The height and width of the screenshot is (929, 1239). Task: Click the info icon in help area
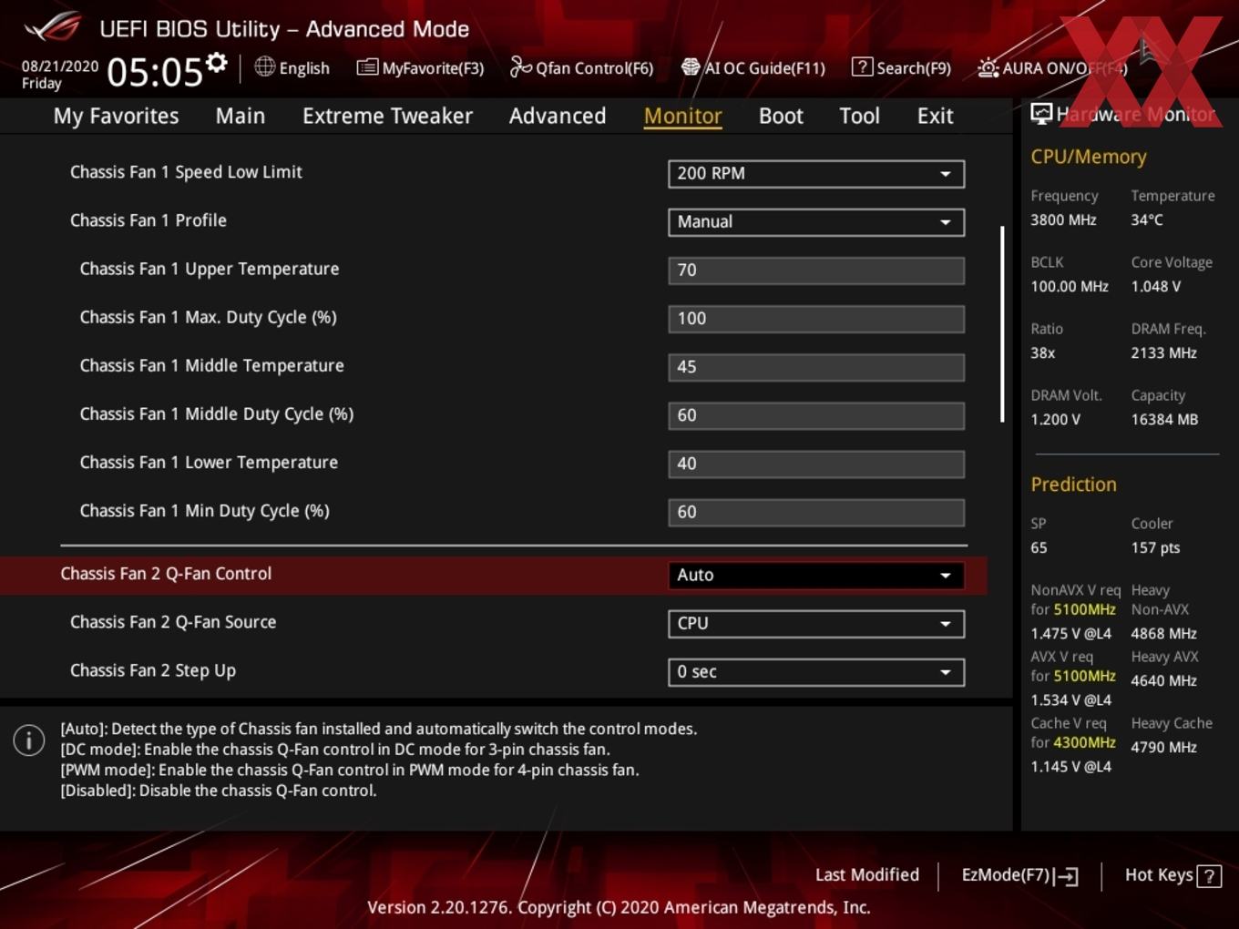pyautogui.click(x=29, y=740)
